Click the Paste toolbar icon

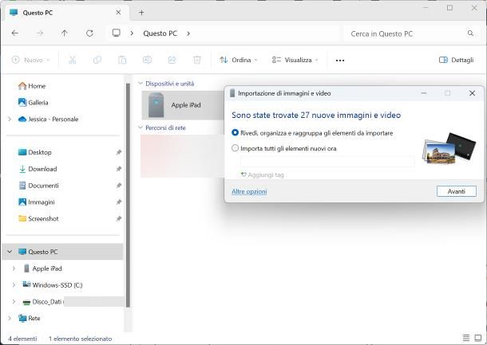[x=122, y=60]
